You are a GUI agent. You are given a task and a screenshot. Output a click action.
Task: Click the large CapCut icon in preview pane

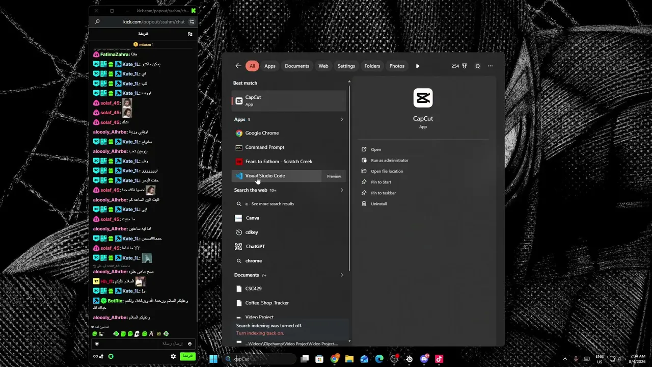coord(423,98)
